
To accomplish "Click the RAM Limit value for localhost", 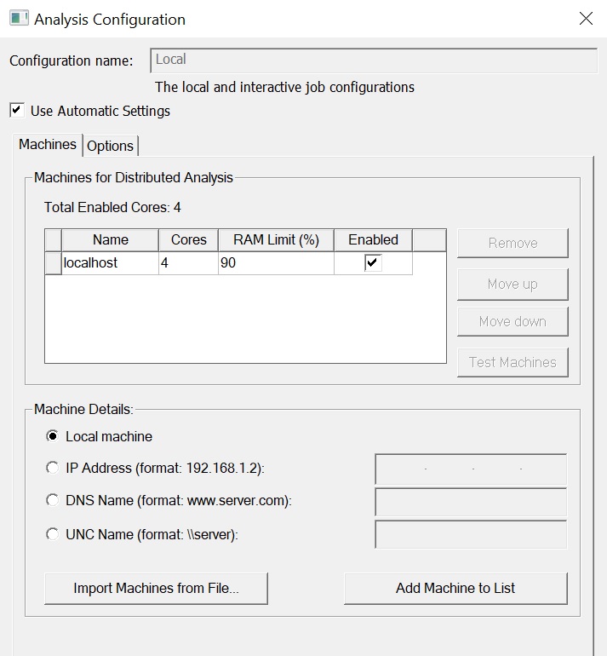I will coord(275,263).
